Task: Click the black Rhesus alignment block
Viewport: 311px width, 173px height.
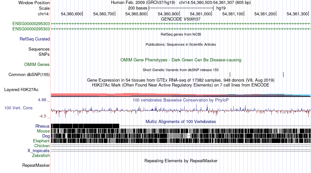Action: coord(85,126)
